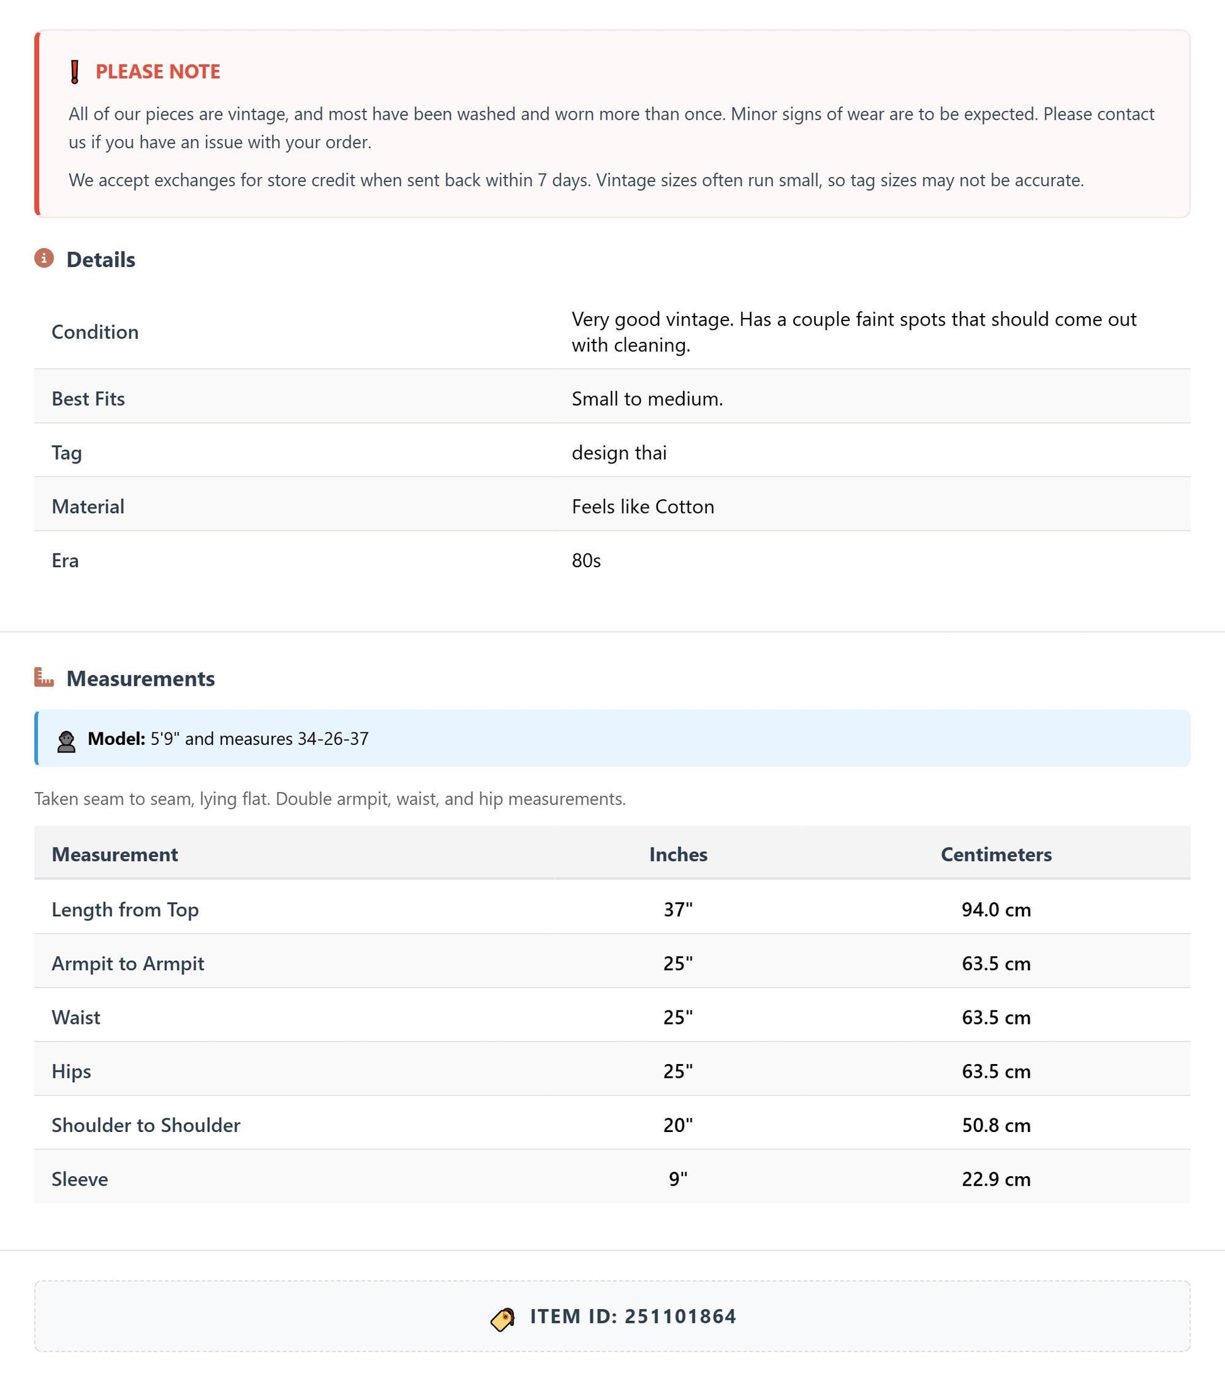Select the Shoulder to Shoulder row label
Viewport: 1225px width, 1382px height.
(146, 1125)
